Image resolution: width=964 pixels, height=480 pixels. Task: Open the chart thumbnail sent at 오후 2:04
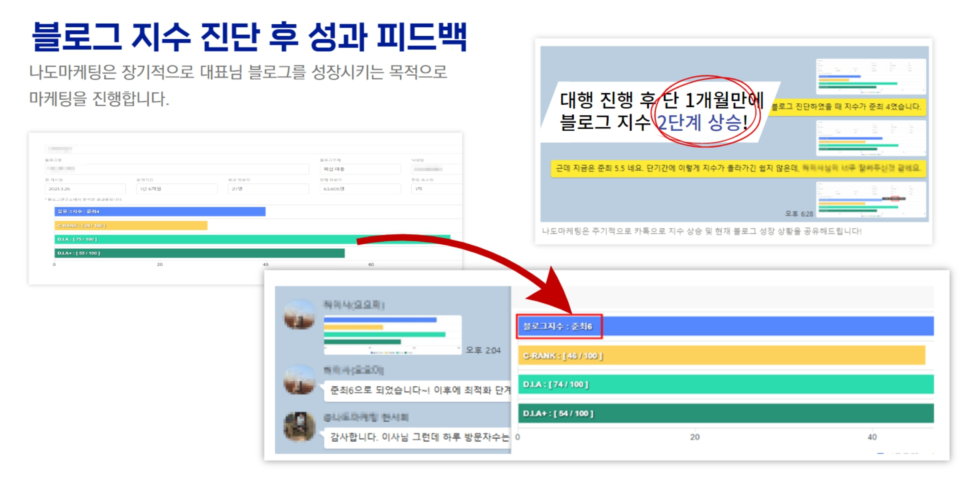point(392,335)
